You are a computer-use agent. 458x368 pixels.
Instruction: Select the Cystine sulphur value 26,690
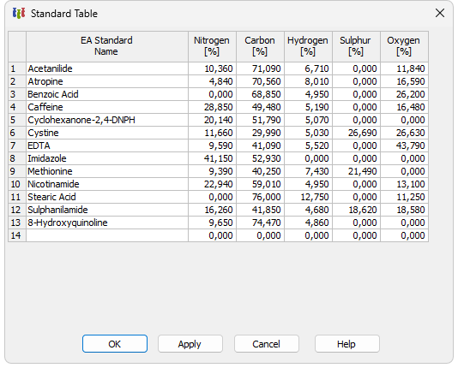point(356,133)
